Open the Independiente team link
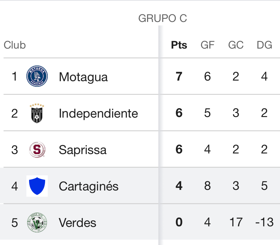Screen dimensions: 280x245 98,113
